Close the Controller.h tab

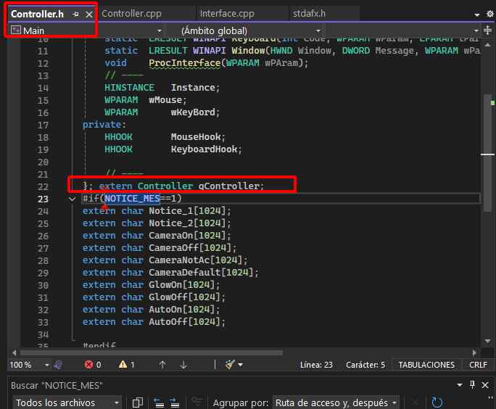[x=89, y=15]
